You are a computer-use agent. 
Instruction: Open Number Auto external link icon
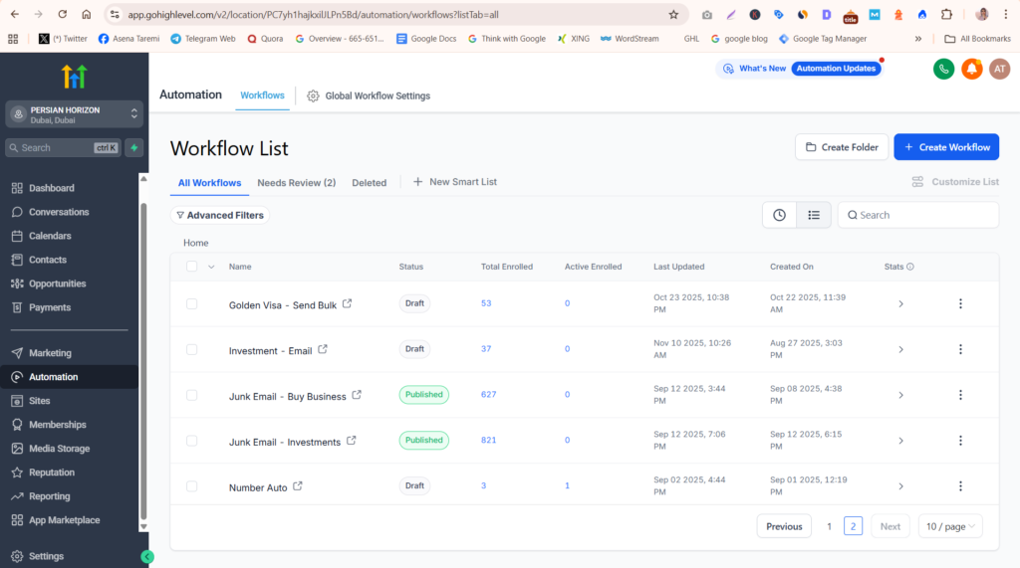pyautogui.click(x=298, y=485)
